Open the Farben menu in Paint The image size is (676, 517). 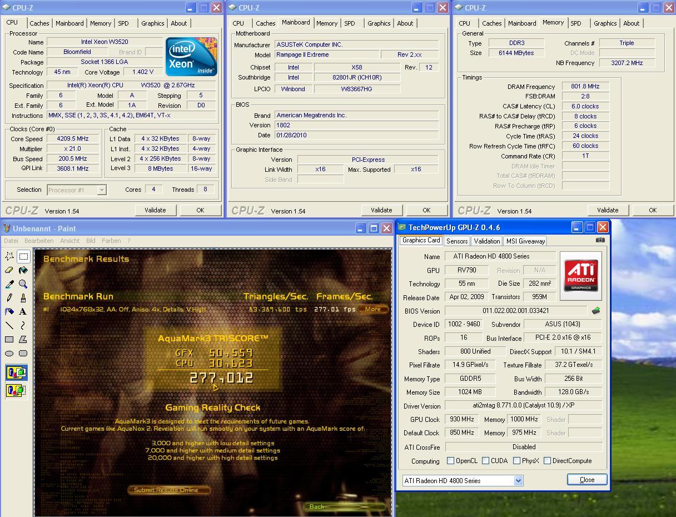[x=111, y=241]
